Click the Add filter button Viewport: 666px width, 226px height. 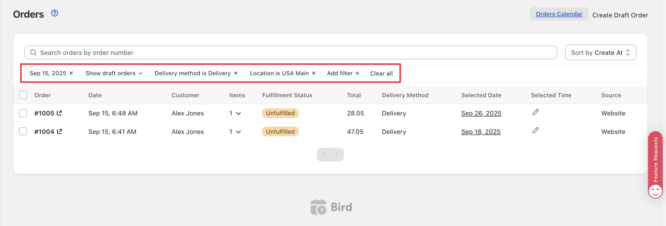343,73
